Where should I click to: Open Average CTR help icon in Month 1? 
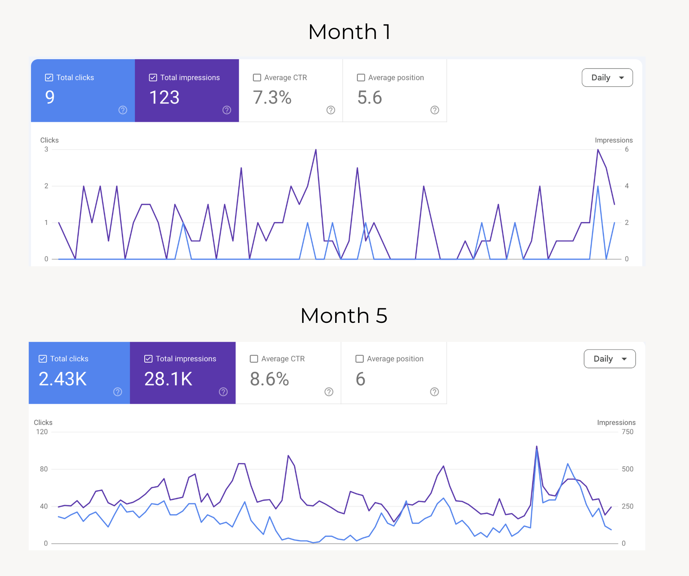[331, 110]
